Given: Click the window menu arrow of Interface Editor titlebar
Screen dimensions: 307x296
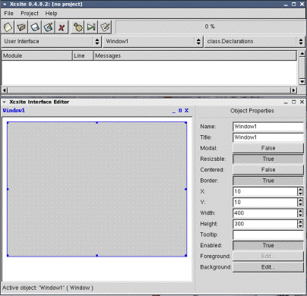Looking at the screenshot, I should pyautogui.click(x=5, y=102).
